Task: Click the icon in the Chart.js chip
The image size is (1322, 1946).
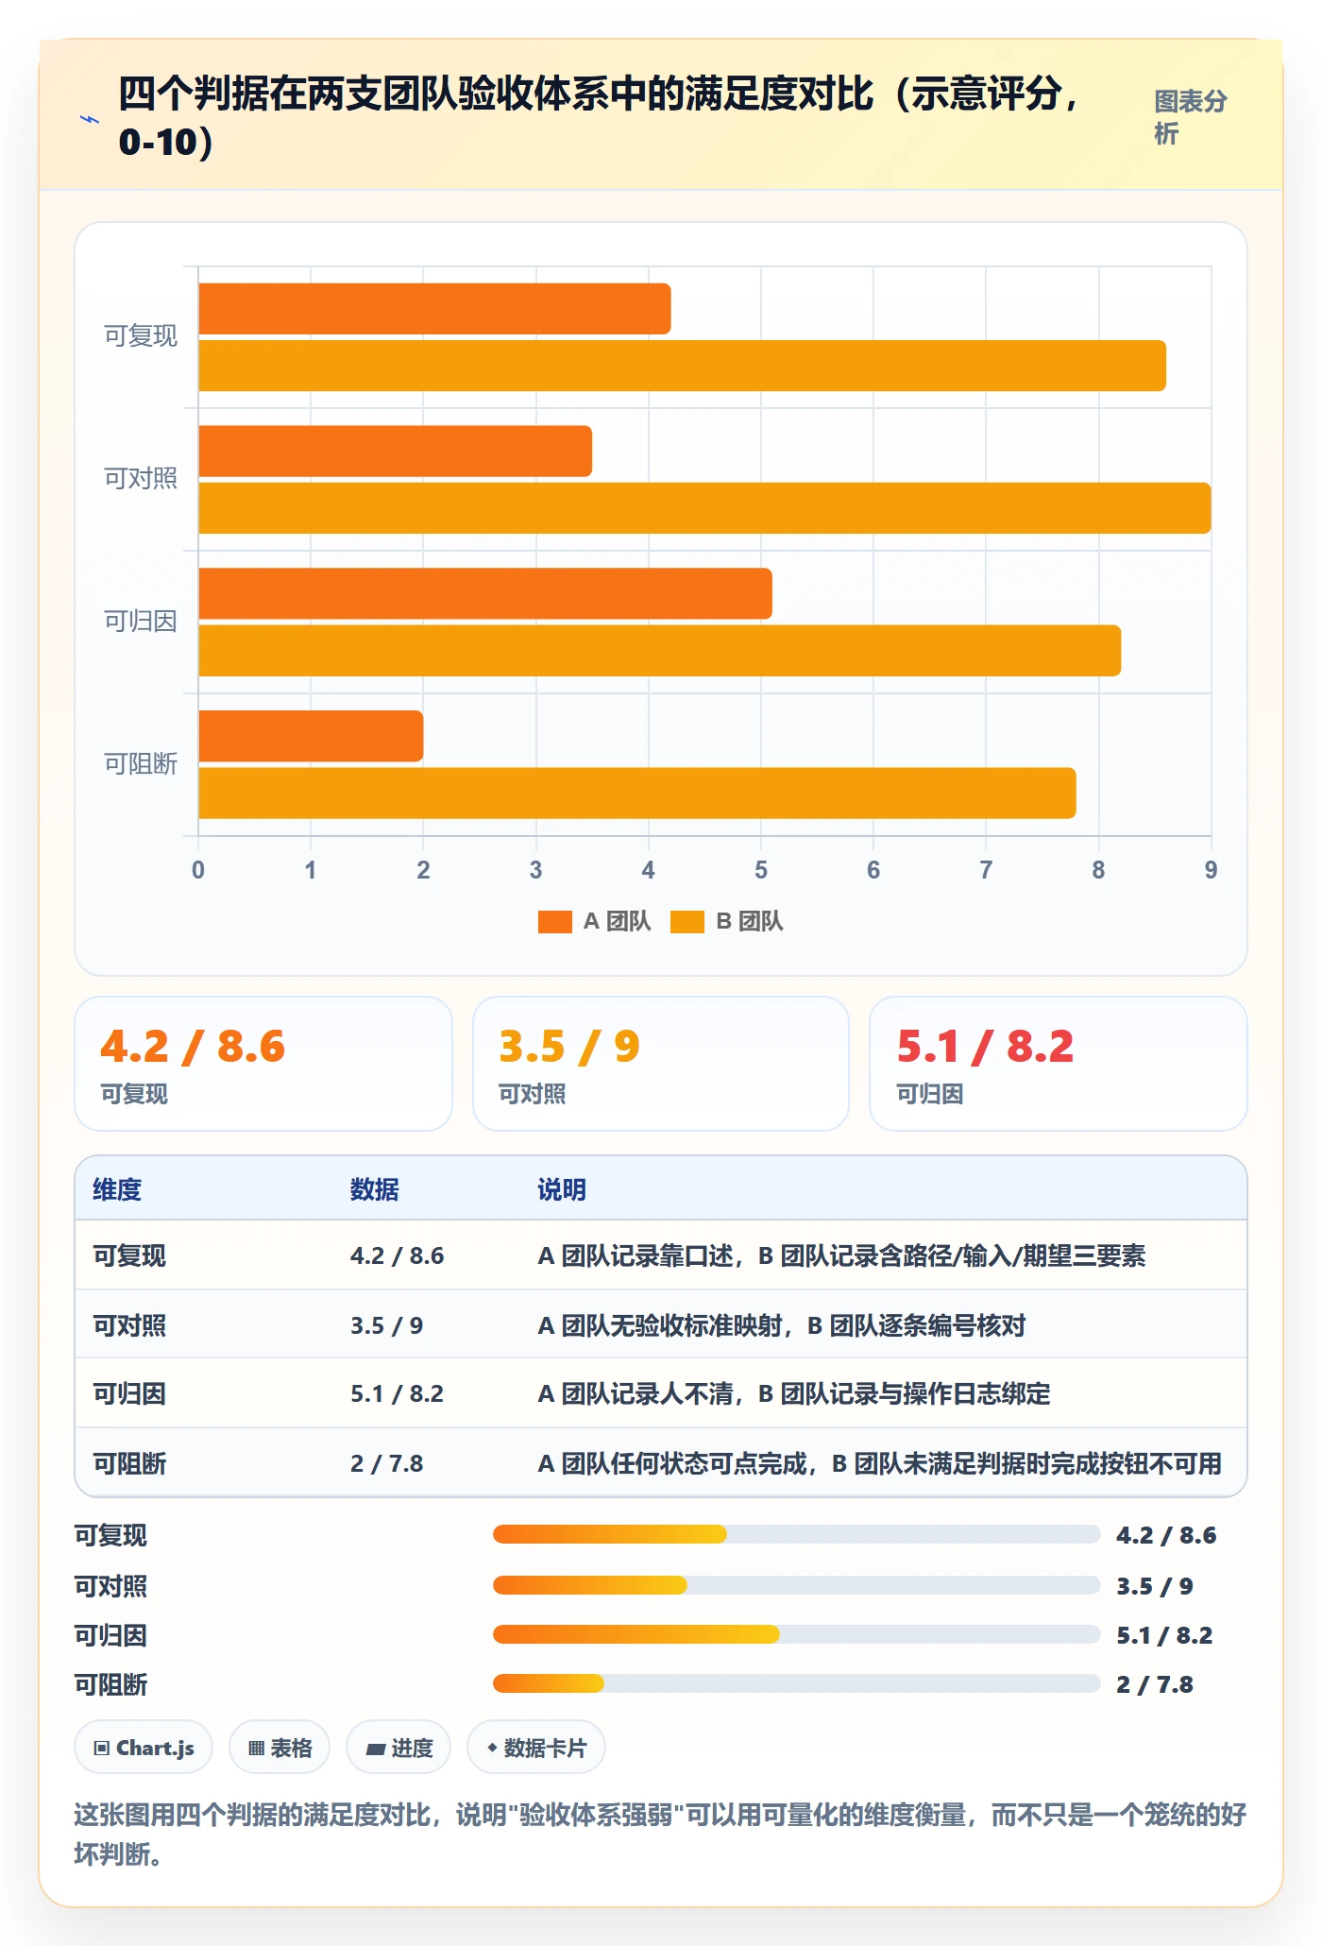Action: click(102, 1749)
